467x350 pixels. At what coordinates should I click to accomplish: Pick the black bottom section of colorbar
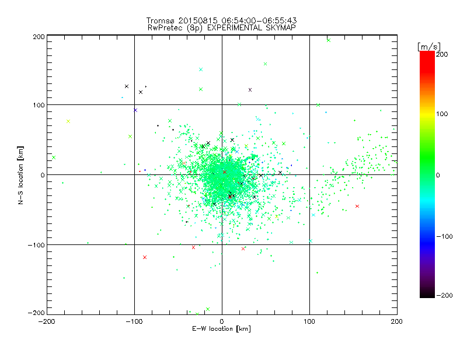(427, 293)
